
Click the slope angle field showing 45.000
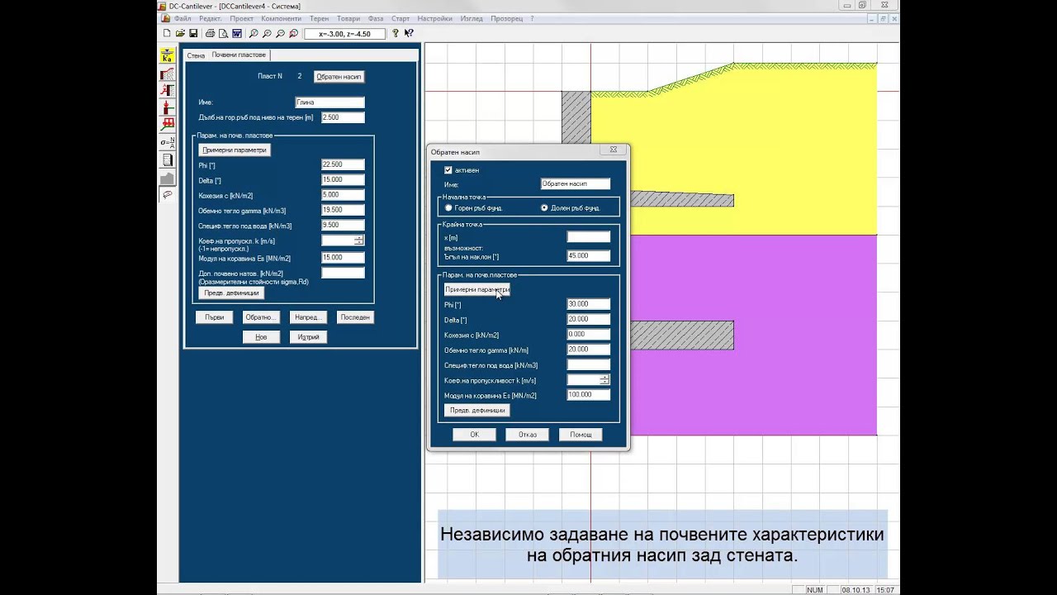click(589, 256)
